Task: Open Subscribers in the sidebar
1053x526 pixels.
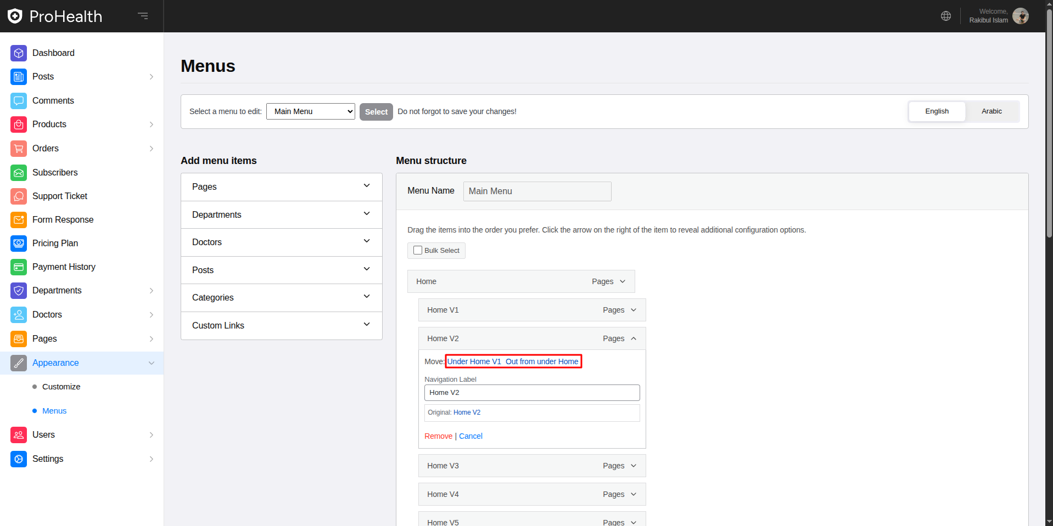Action: point(55,173)
